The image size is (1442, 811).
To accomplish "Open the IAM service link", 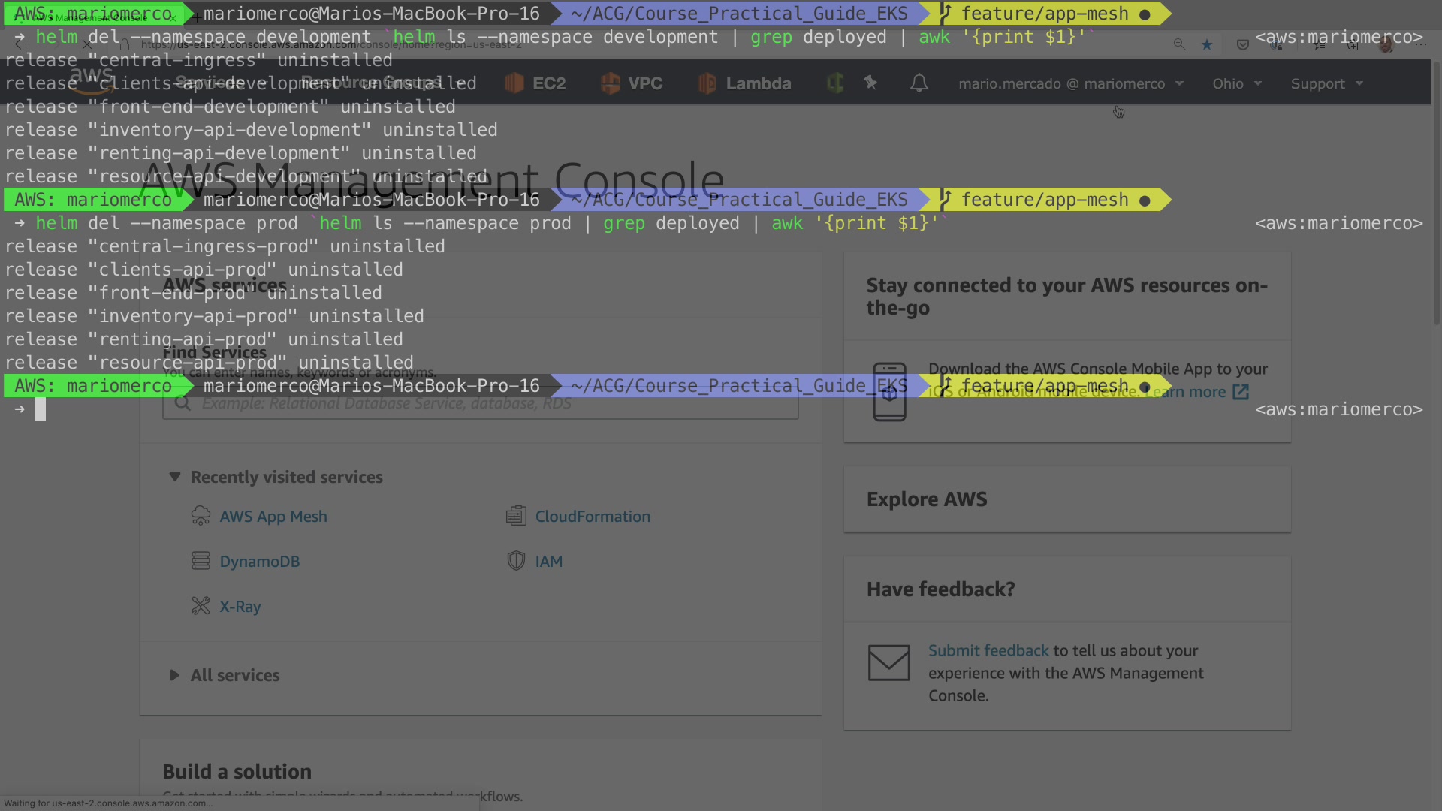I will 548,562.
